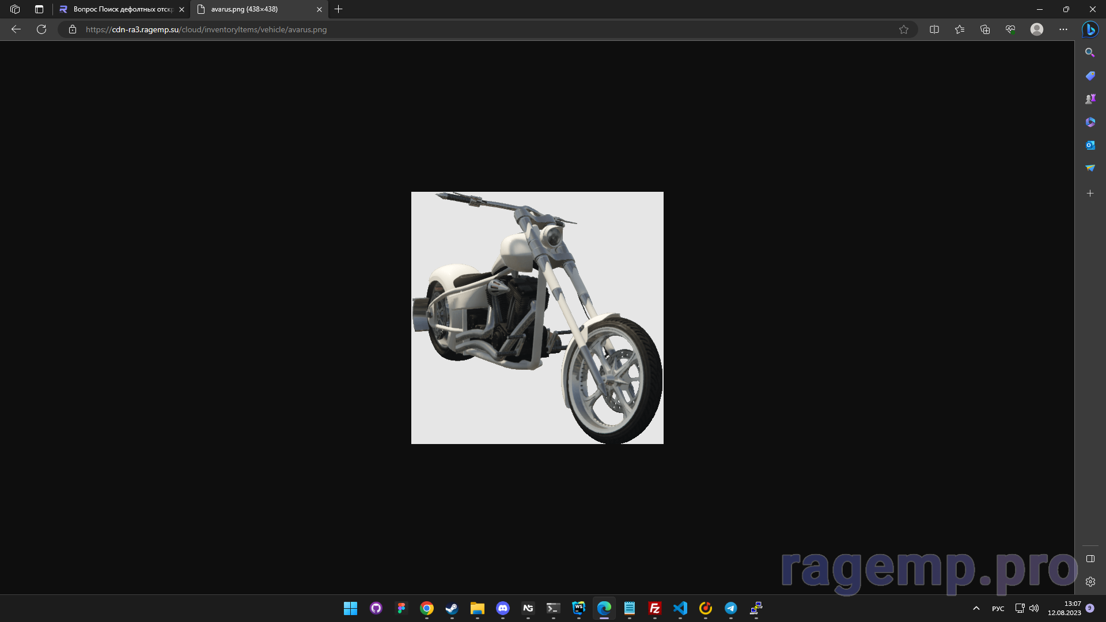1106x622 pixels.
Task: Toggle vertical tabs action menu
Action: pos(39,9)
